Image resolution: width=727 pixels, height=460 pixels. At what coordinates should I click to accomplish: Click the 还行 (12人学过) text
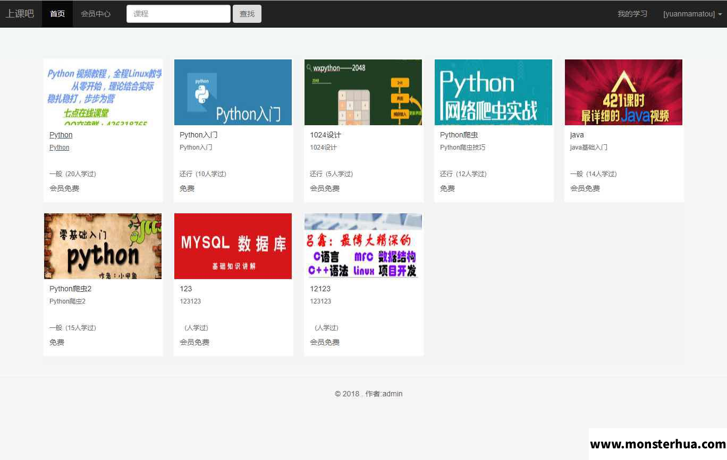click(x=463, y=174)
